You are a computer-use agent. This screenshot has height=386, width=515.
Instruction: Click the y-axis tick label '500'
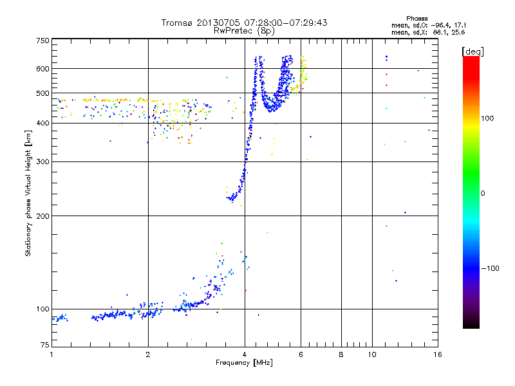(42, 93)
